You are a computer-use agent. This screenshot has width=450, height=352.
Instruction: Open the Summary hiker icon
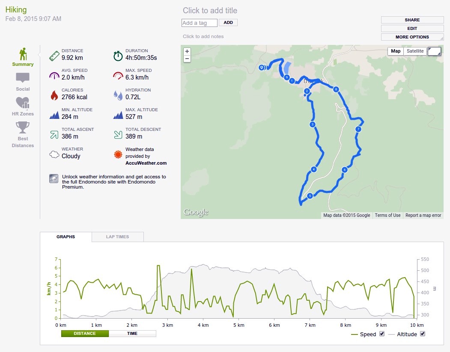click(23, 54)
